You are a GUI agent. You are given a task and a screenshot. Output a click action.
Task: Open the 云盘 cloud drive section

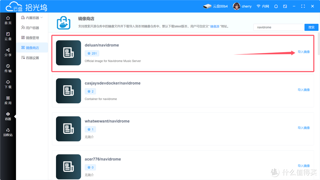8,36
